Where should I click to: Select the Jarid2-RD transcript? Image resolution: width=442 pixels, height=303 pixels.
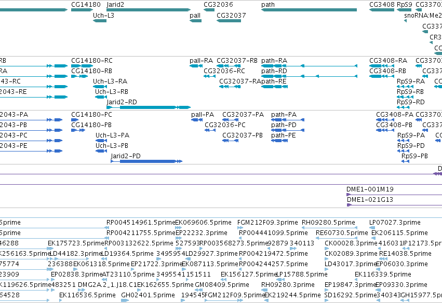[149, 107]
